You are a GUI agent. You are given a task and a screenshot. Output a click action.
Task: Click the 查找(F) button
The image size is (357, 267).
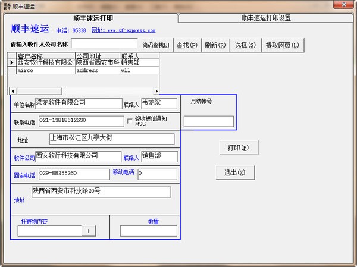tap(187, 45)
